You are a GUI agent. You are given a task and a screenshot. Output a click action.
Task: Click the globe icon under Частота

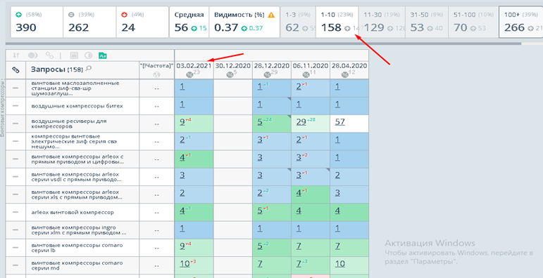click(x=156, y=74)
